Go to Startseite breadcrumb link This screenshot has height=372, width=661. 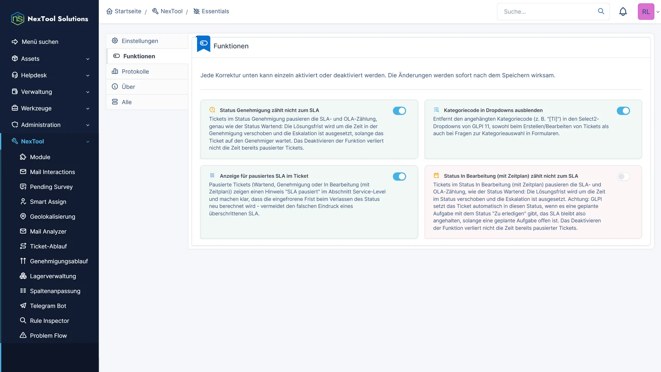[124, 11]
